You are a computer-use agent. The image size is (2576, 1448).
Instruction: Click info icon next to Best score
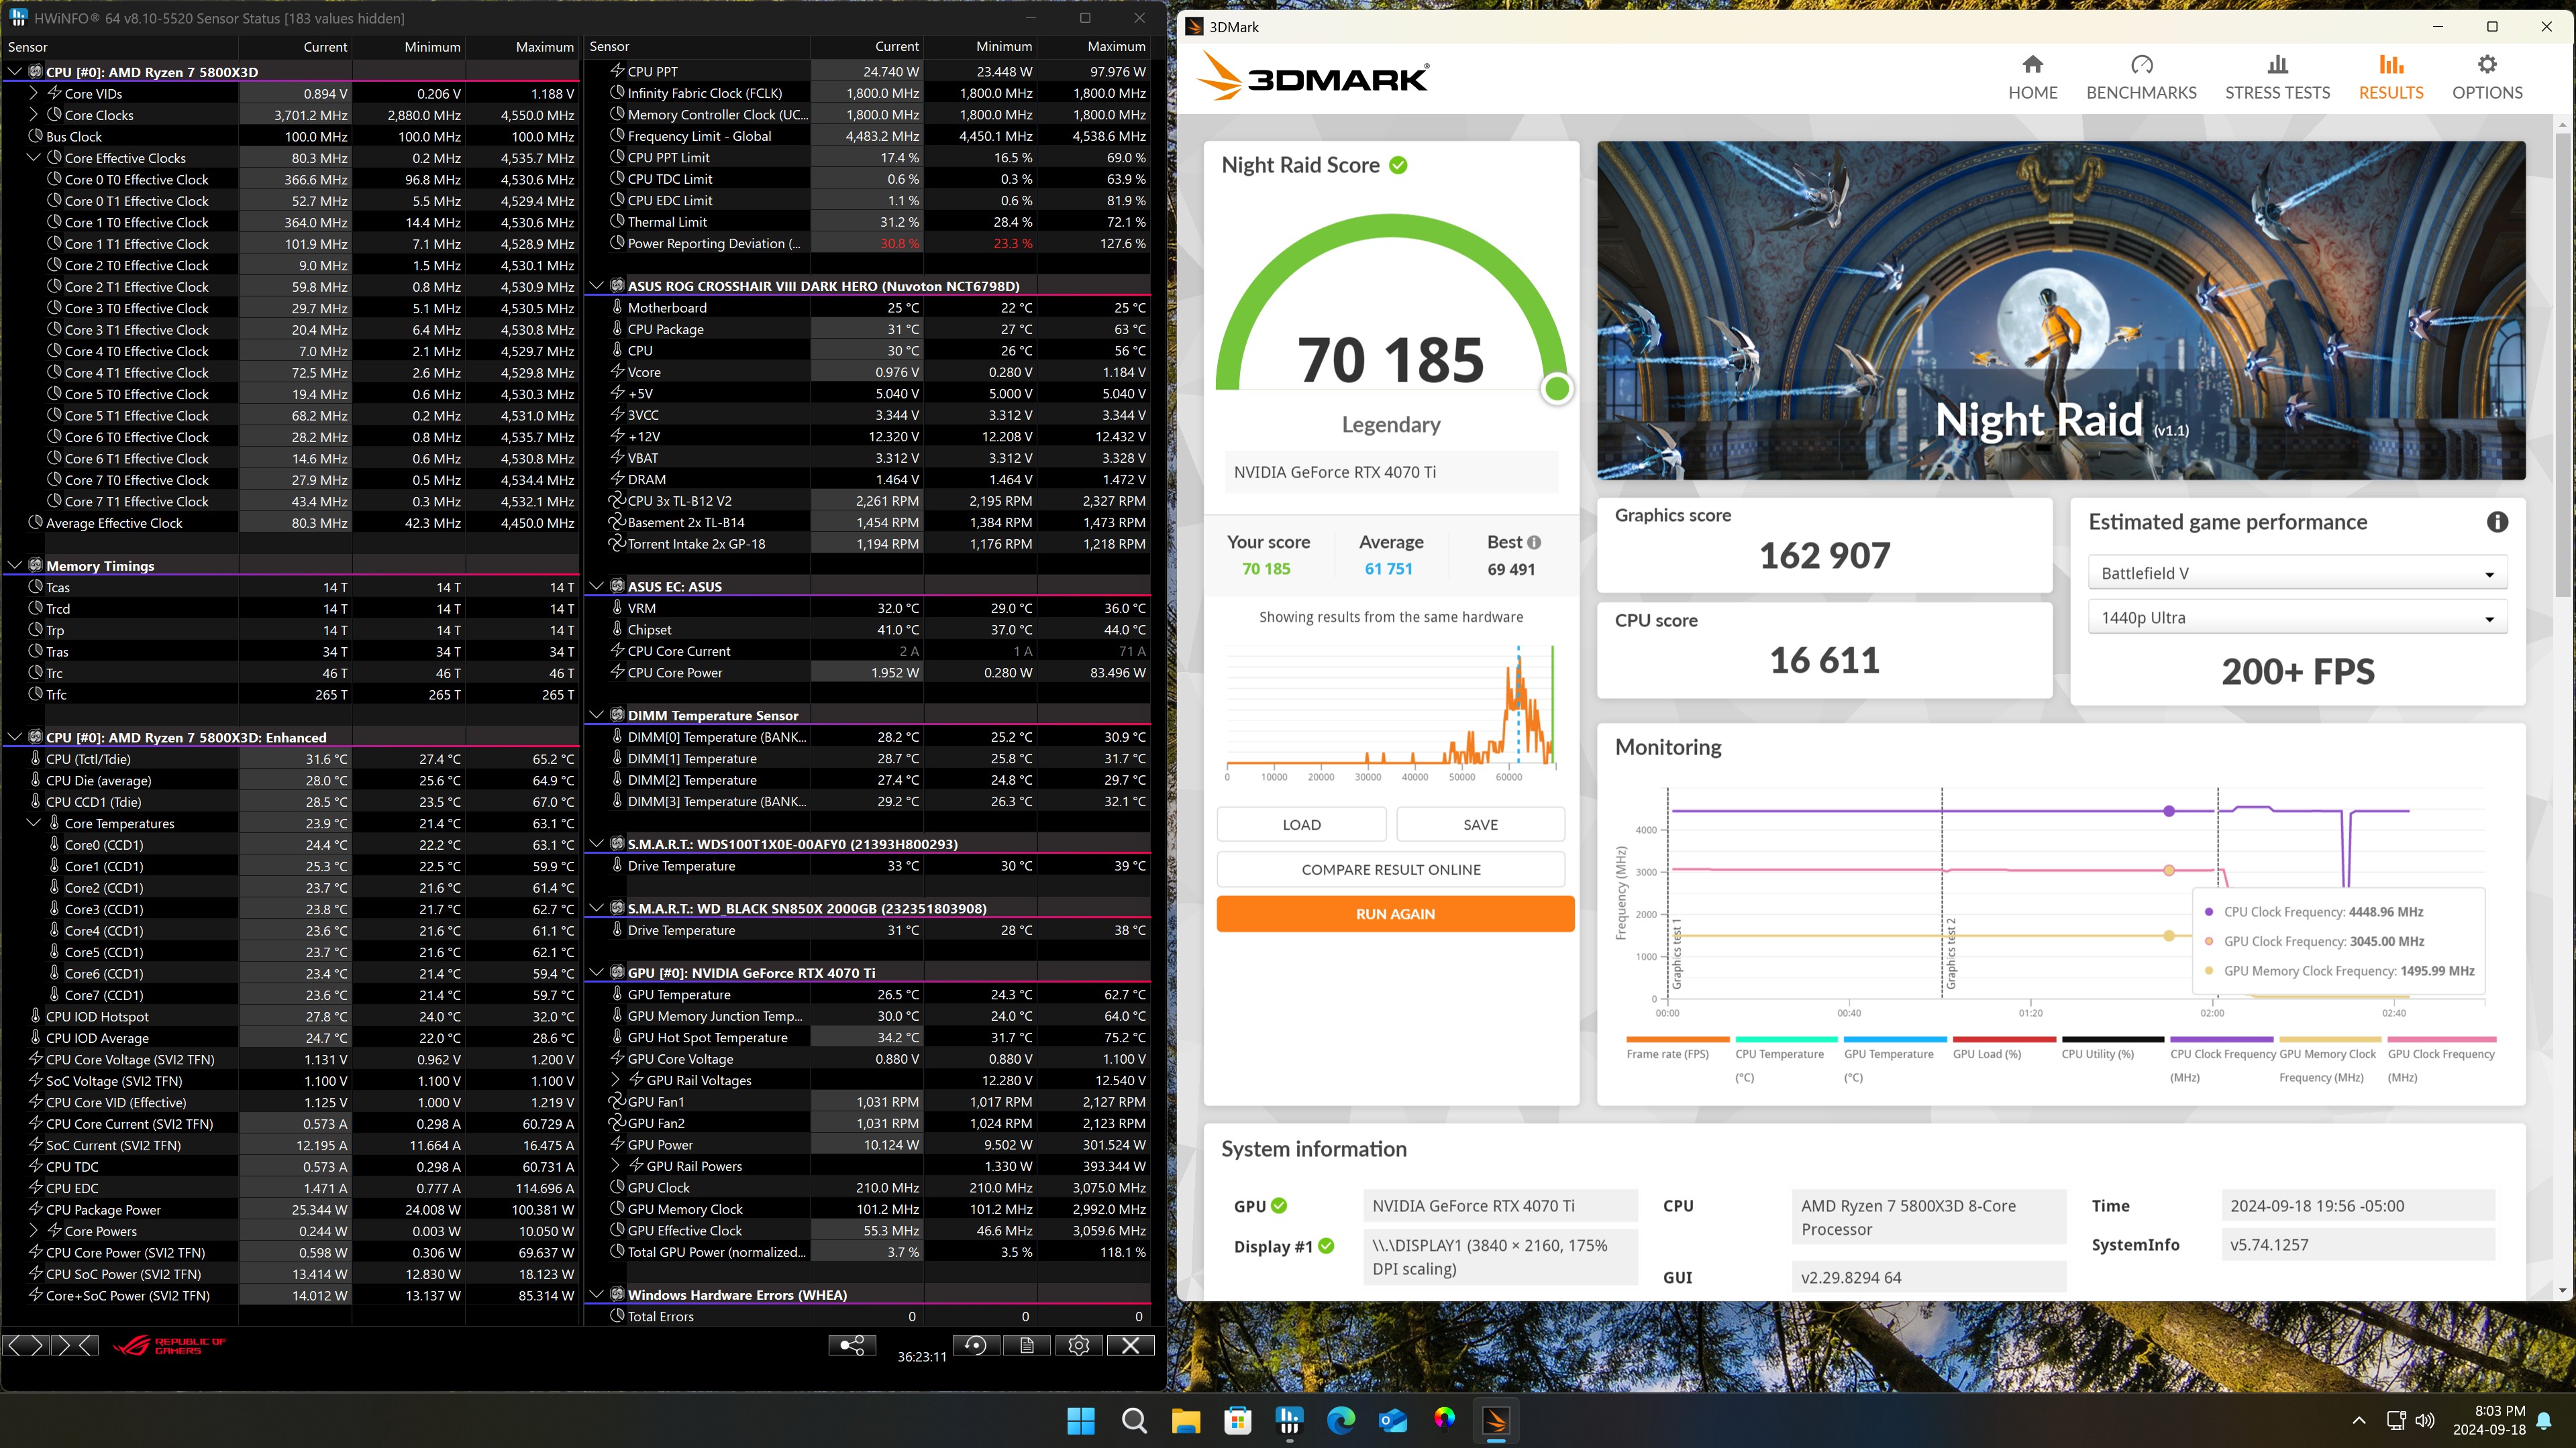(x=1534, y=542)
